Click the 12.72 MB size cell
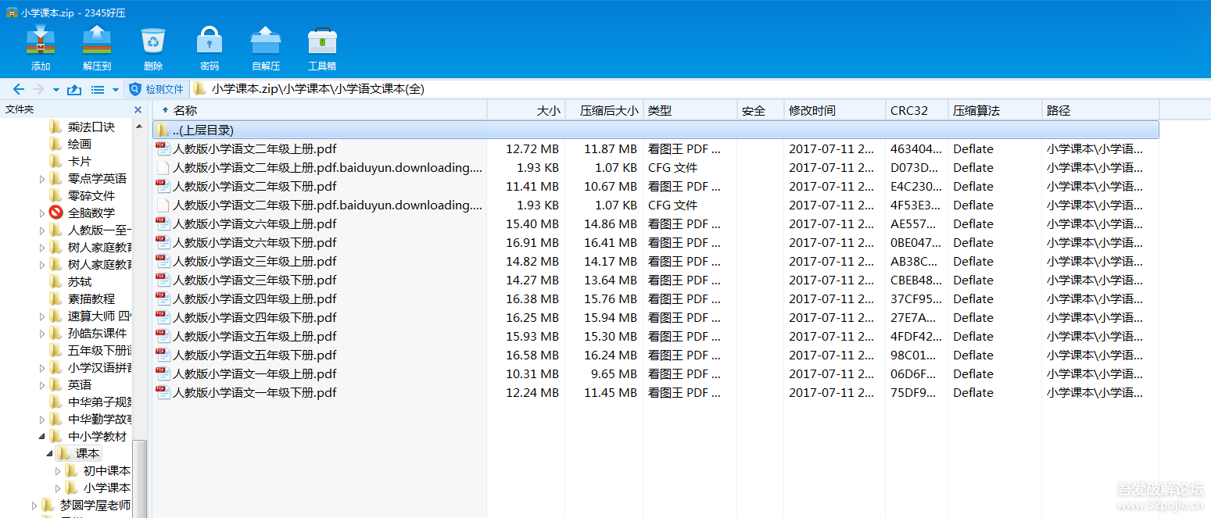Viewport: 1211px width, 518px height. point(532,148)
